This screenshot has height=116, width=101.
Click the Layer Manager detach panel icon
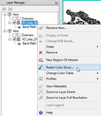point(56,3)
